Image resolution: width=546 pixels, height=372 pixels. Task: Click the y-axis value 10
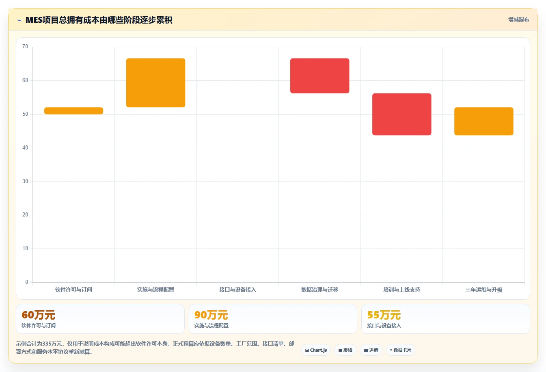25,249
